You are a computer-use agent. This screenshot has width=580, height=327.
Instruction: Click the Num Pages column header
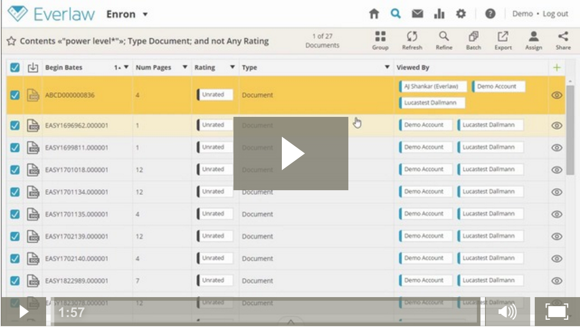tap(153, 67)
